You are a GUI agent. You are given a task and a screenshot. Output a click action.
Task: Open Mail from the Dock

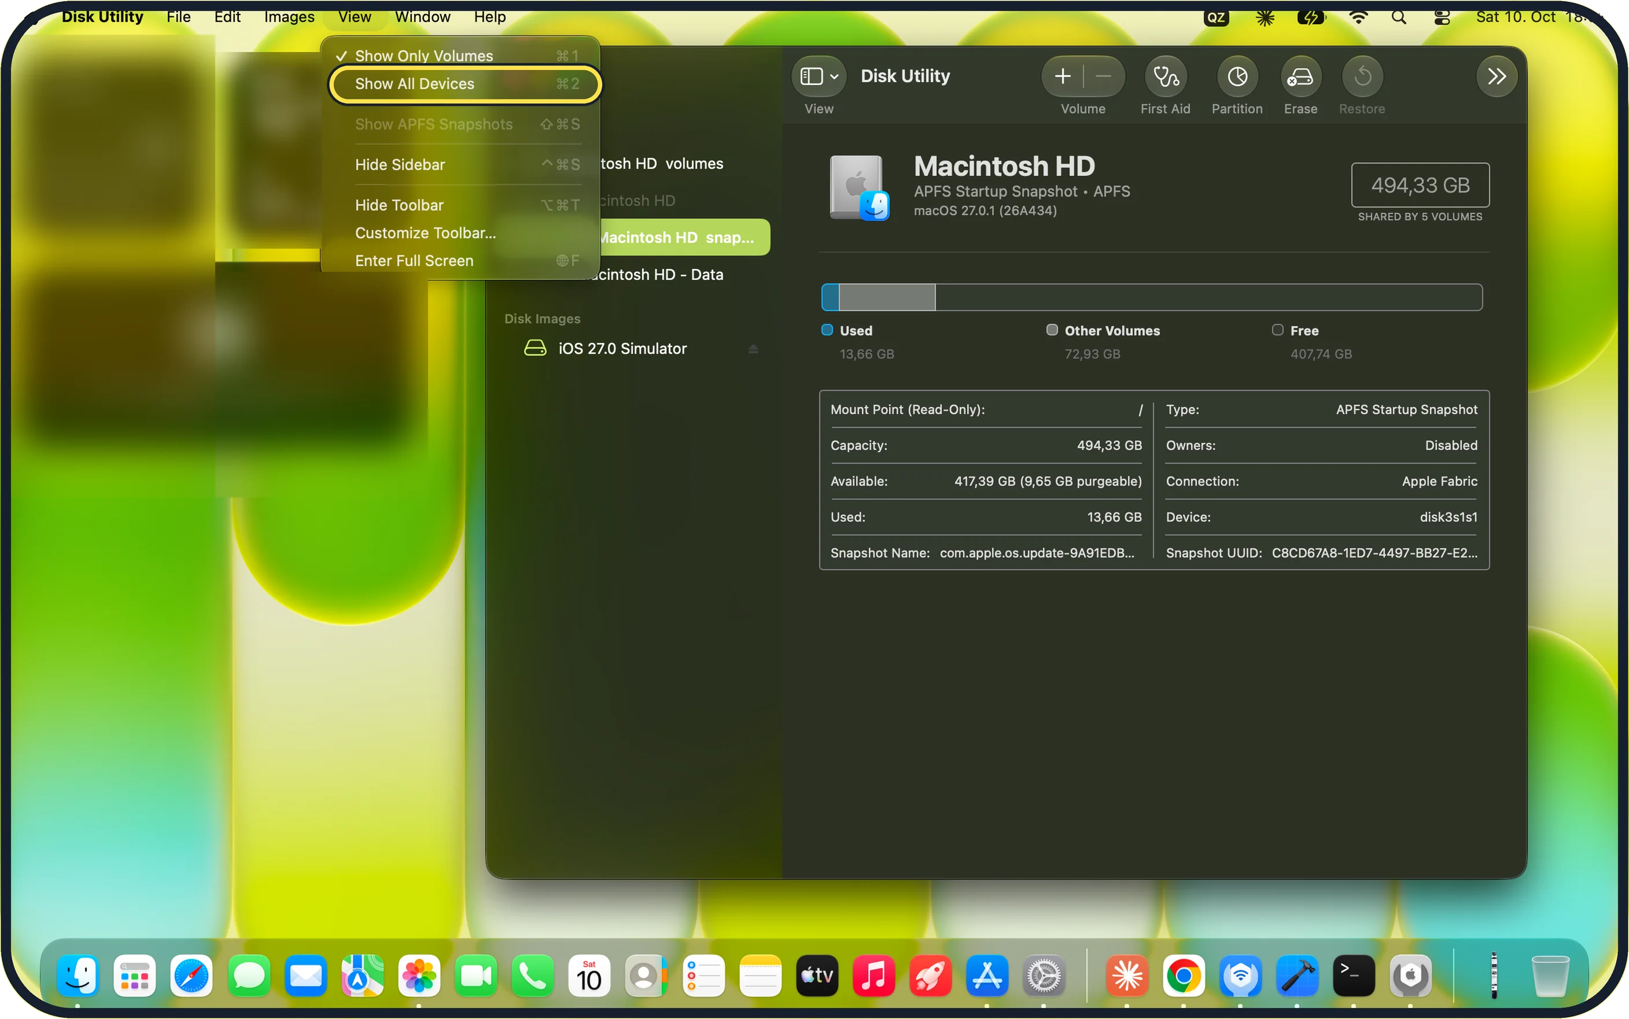pyautogui.click(x=305, y=977)
